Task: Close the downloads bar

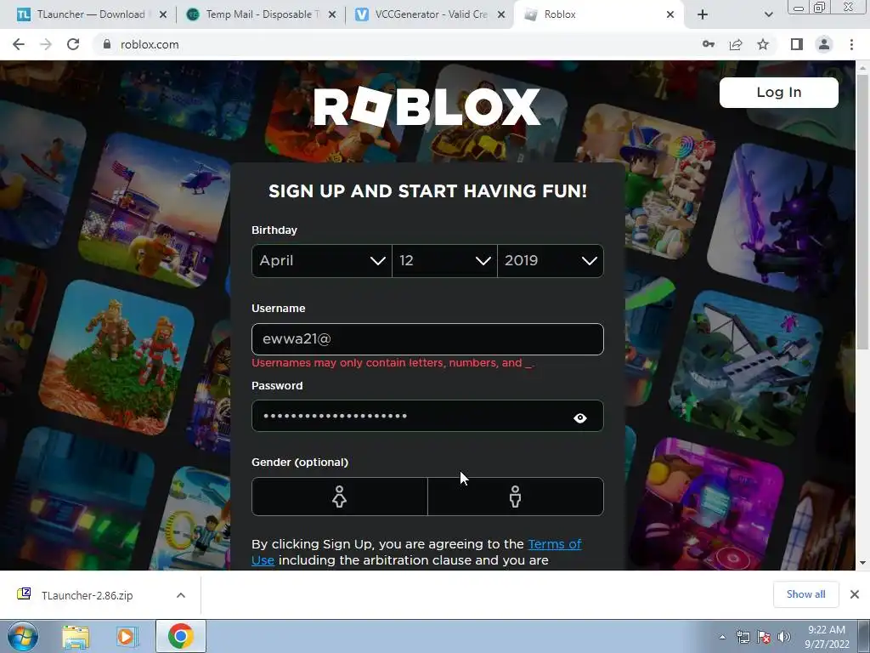Action: 855,594
